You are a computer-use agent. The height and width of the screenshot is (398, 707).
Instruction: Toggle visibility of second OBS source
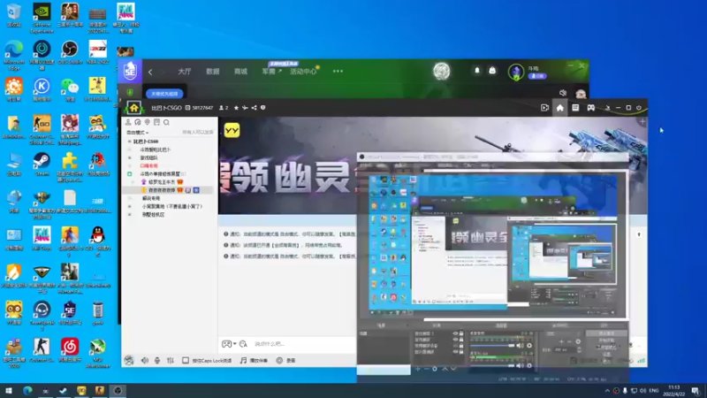pyautogui.click(x=455, y=340)
